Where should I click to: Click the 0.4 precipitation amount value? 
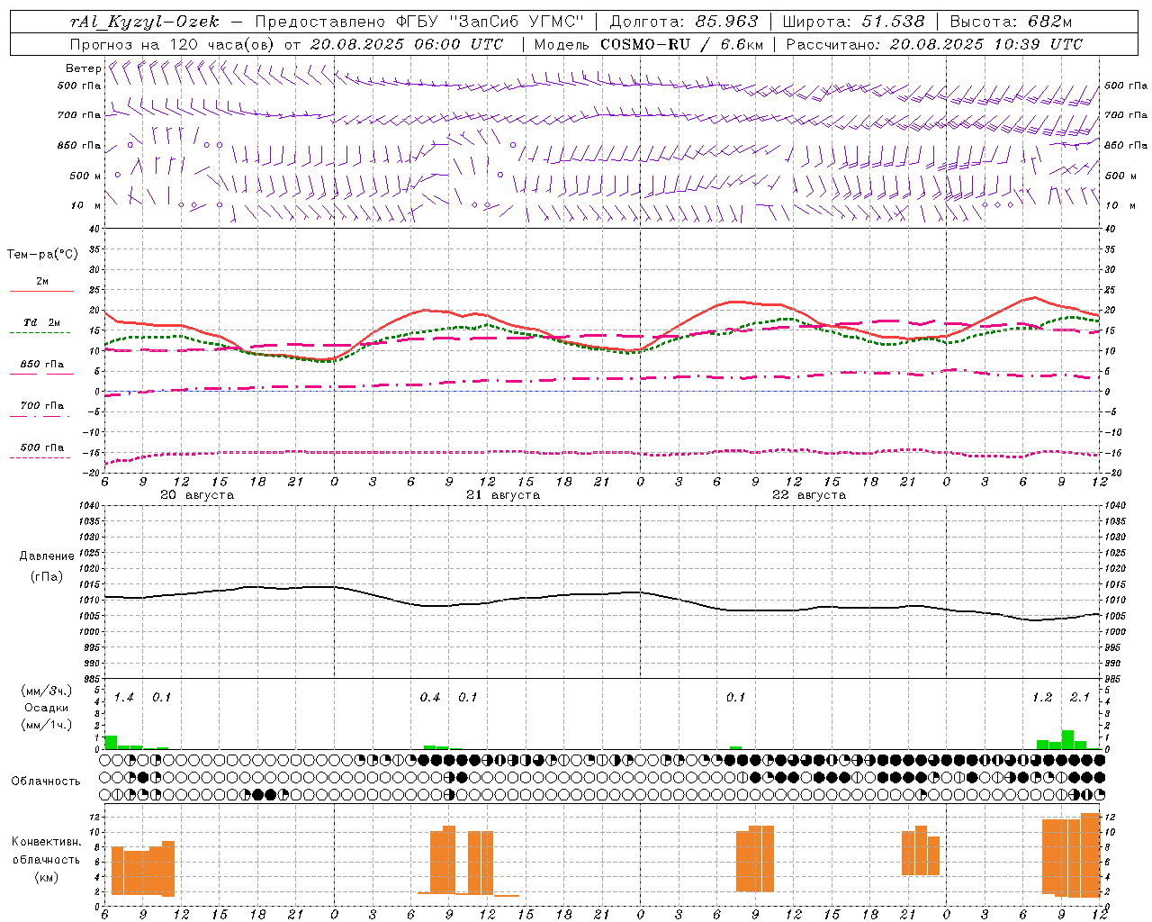coord(430,698)
